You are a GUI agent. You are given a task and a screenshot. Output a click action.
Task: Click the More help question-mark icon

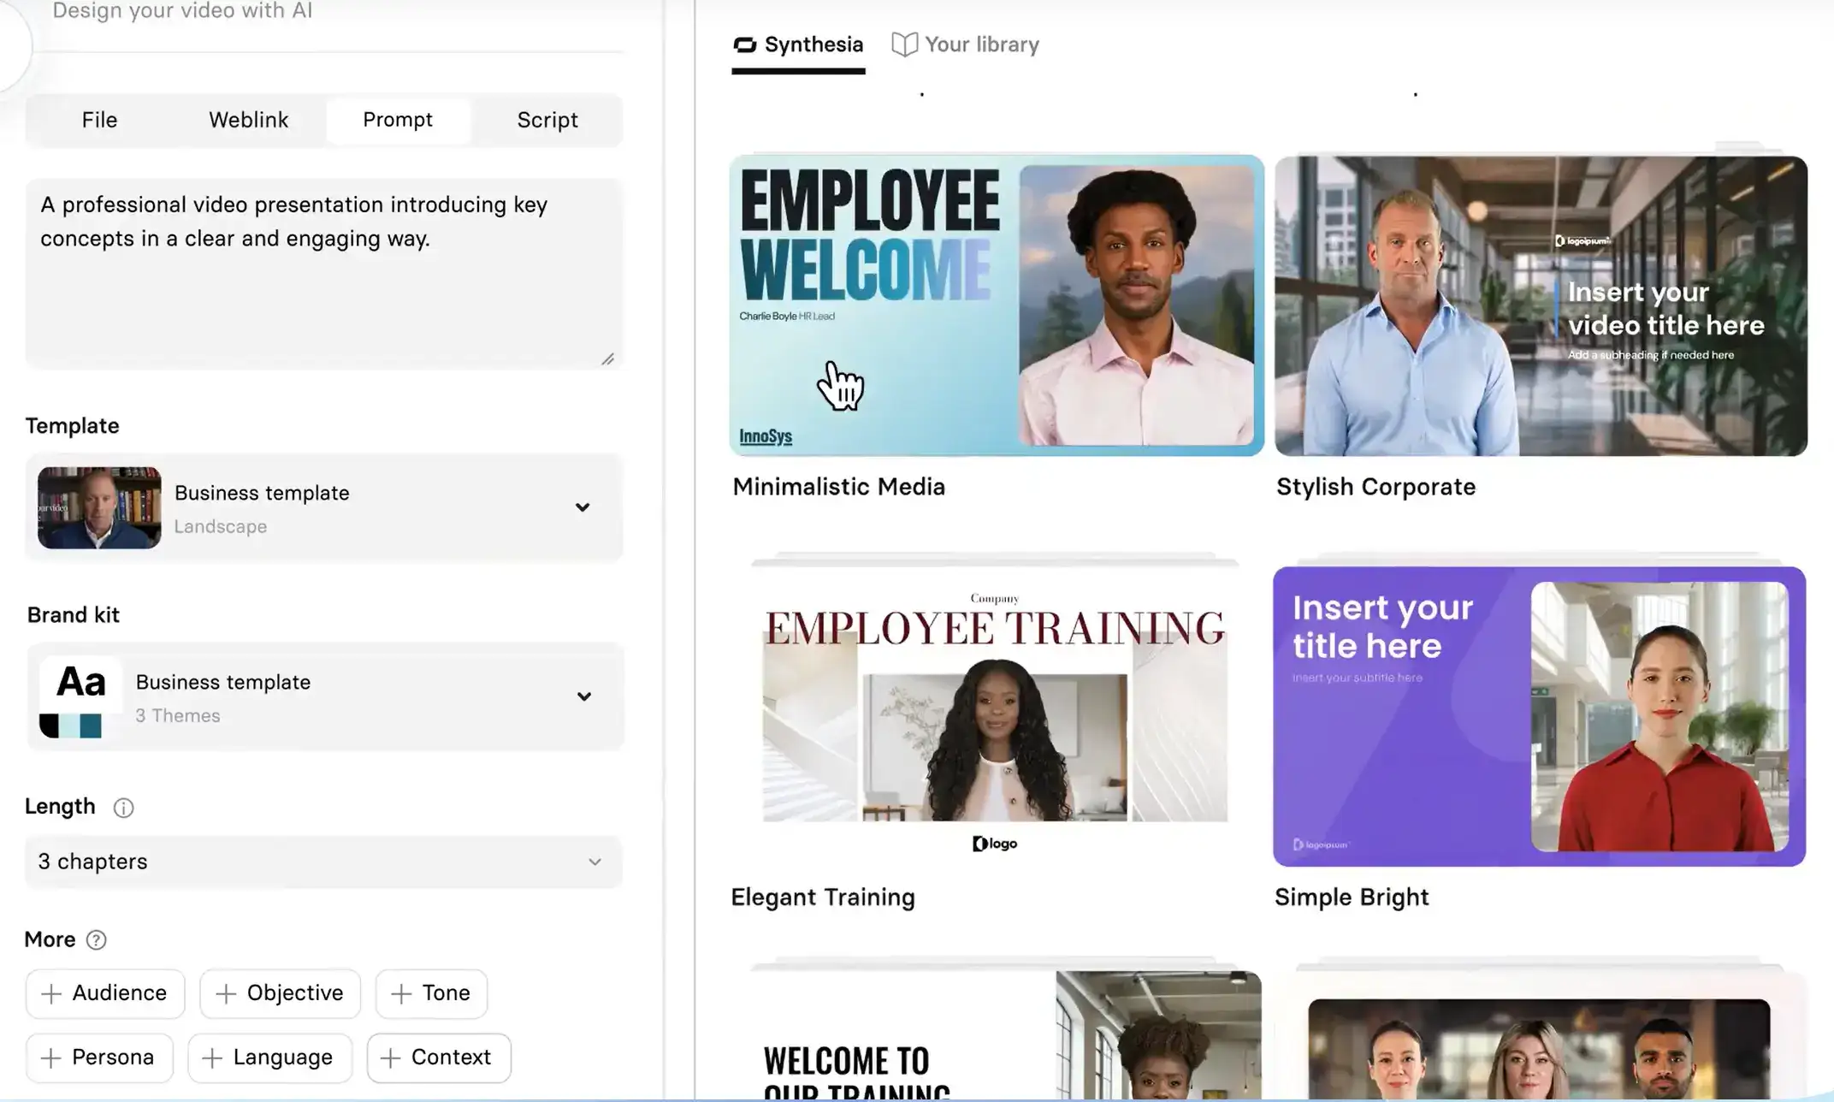(97, 940)
